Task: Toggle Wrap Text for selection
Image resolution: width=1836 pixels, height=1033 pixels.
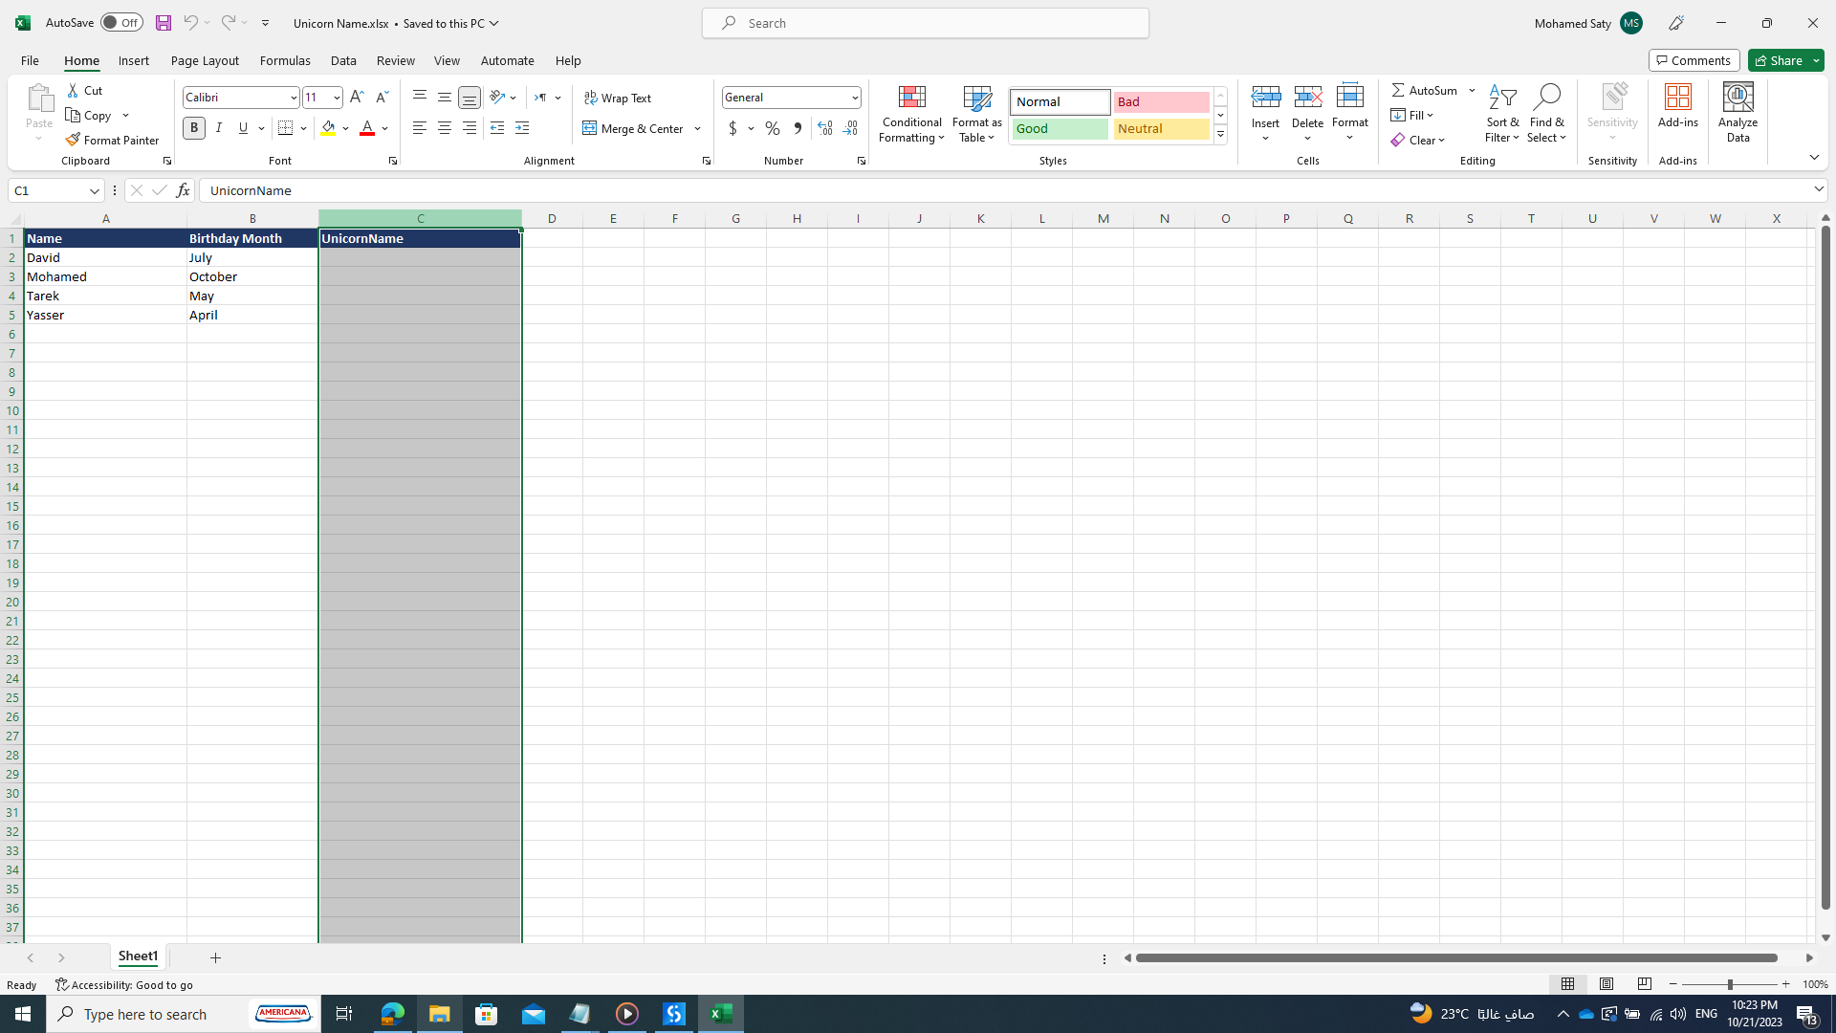Action: click(x=618, y=98)
